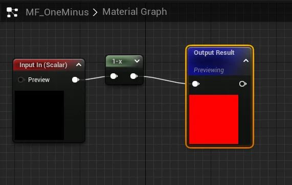Click the Preview label on the Input node
Screen dimensions: 292x185
click(x=39, y=80)
